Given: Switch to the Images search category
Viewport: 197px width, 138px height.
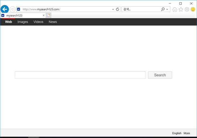Looking at the screenshot, I should click(23, 22).
